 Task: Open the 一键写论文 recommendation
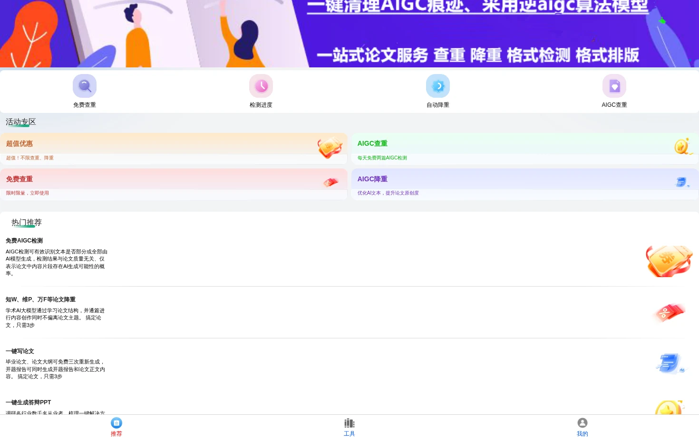[x=349, y=363]
